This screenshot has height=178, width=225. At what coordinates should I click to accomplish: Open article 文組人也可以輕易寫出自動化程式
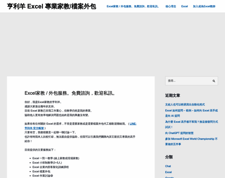point(185,104)
